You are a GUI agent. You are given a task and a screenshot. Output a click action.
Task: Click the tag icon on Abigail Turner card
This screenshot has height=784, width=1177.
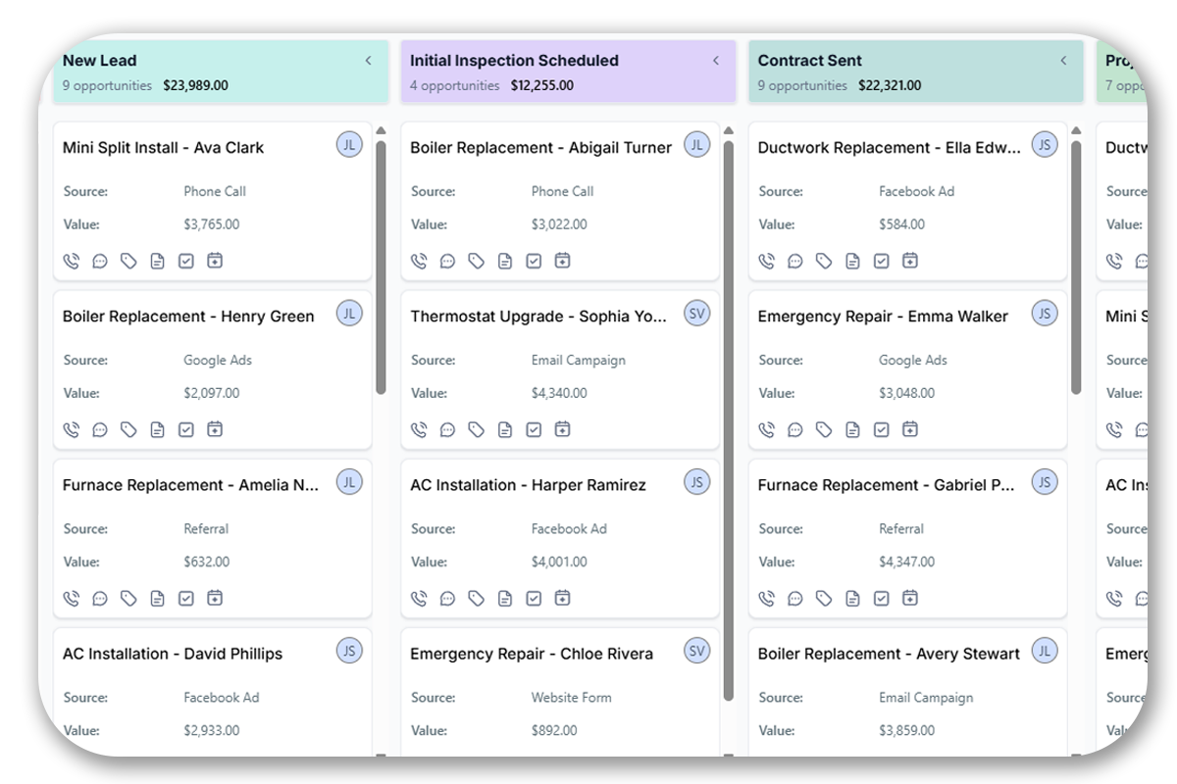point(476,261)
